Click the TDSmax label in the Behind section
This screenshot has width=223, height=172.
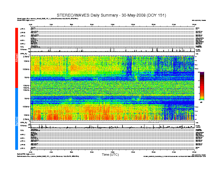(x=24, y=126)
